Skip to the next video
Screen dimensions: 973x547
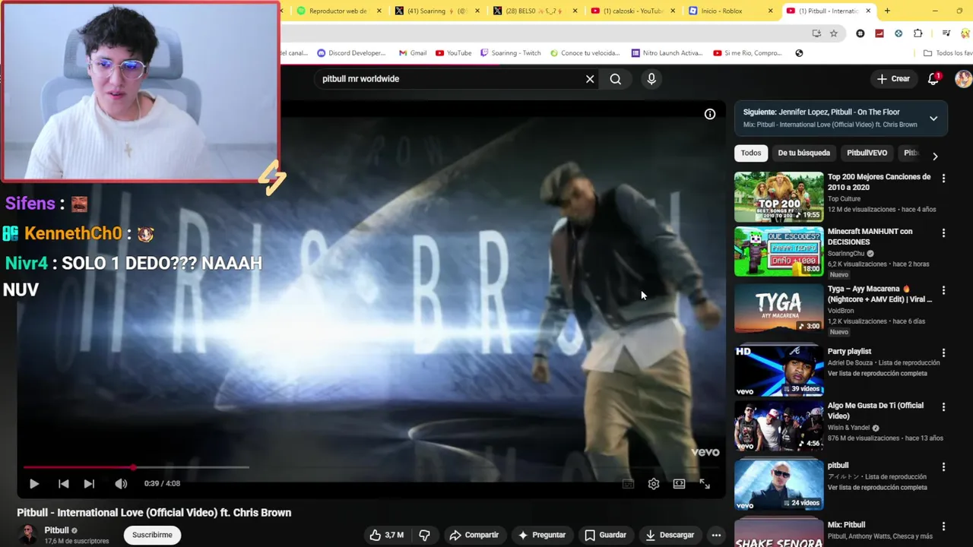pos(89,484)
